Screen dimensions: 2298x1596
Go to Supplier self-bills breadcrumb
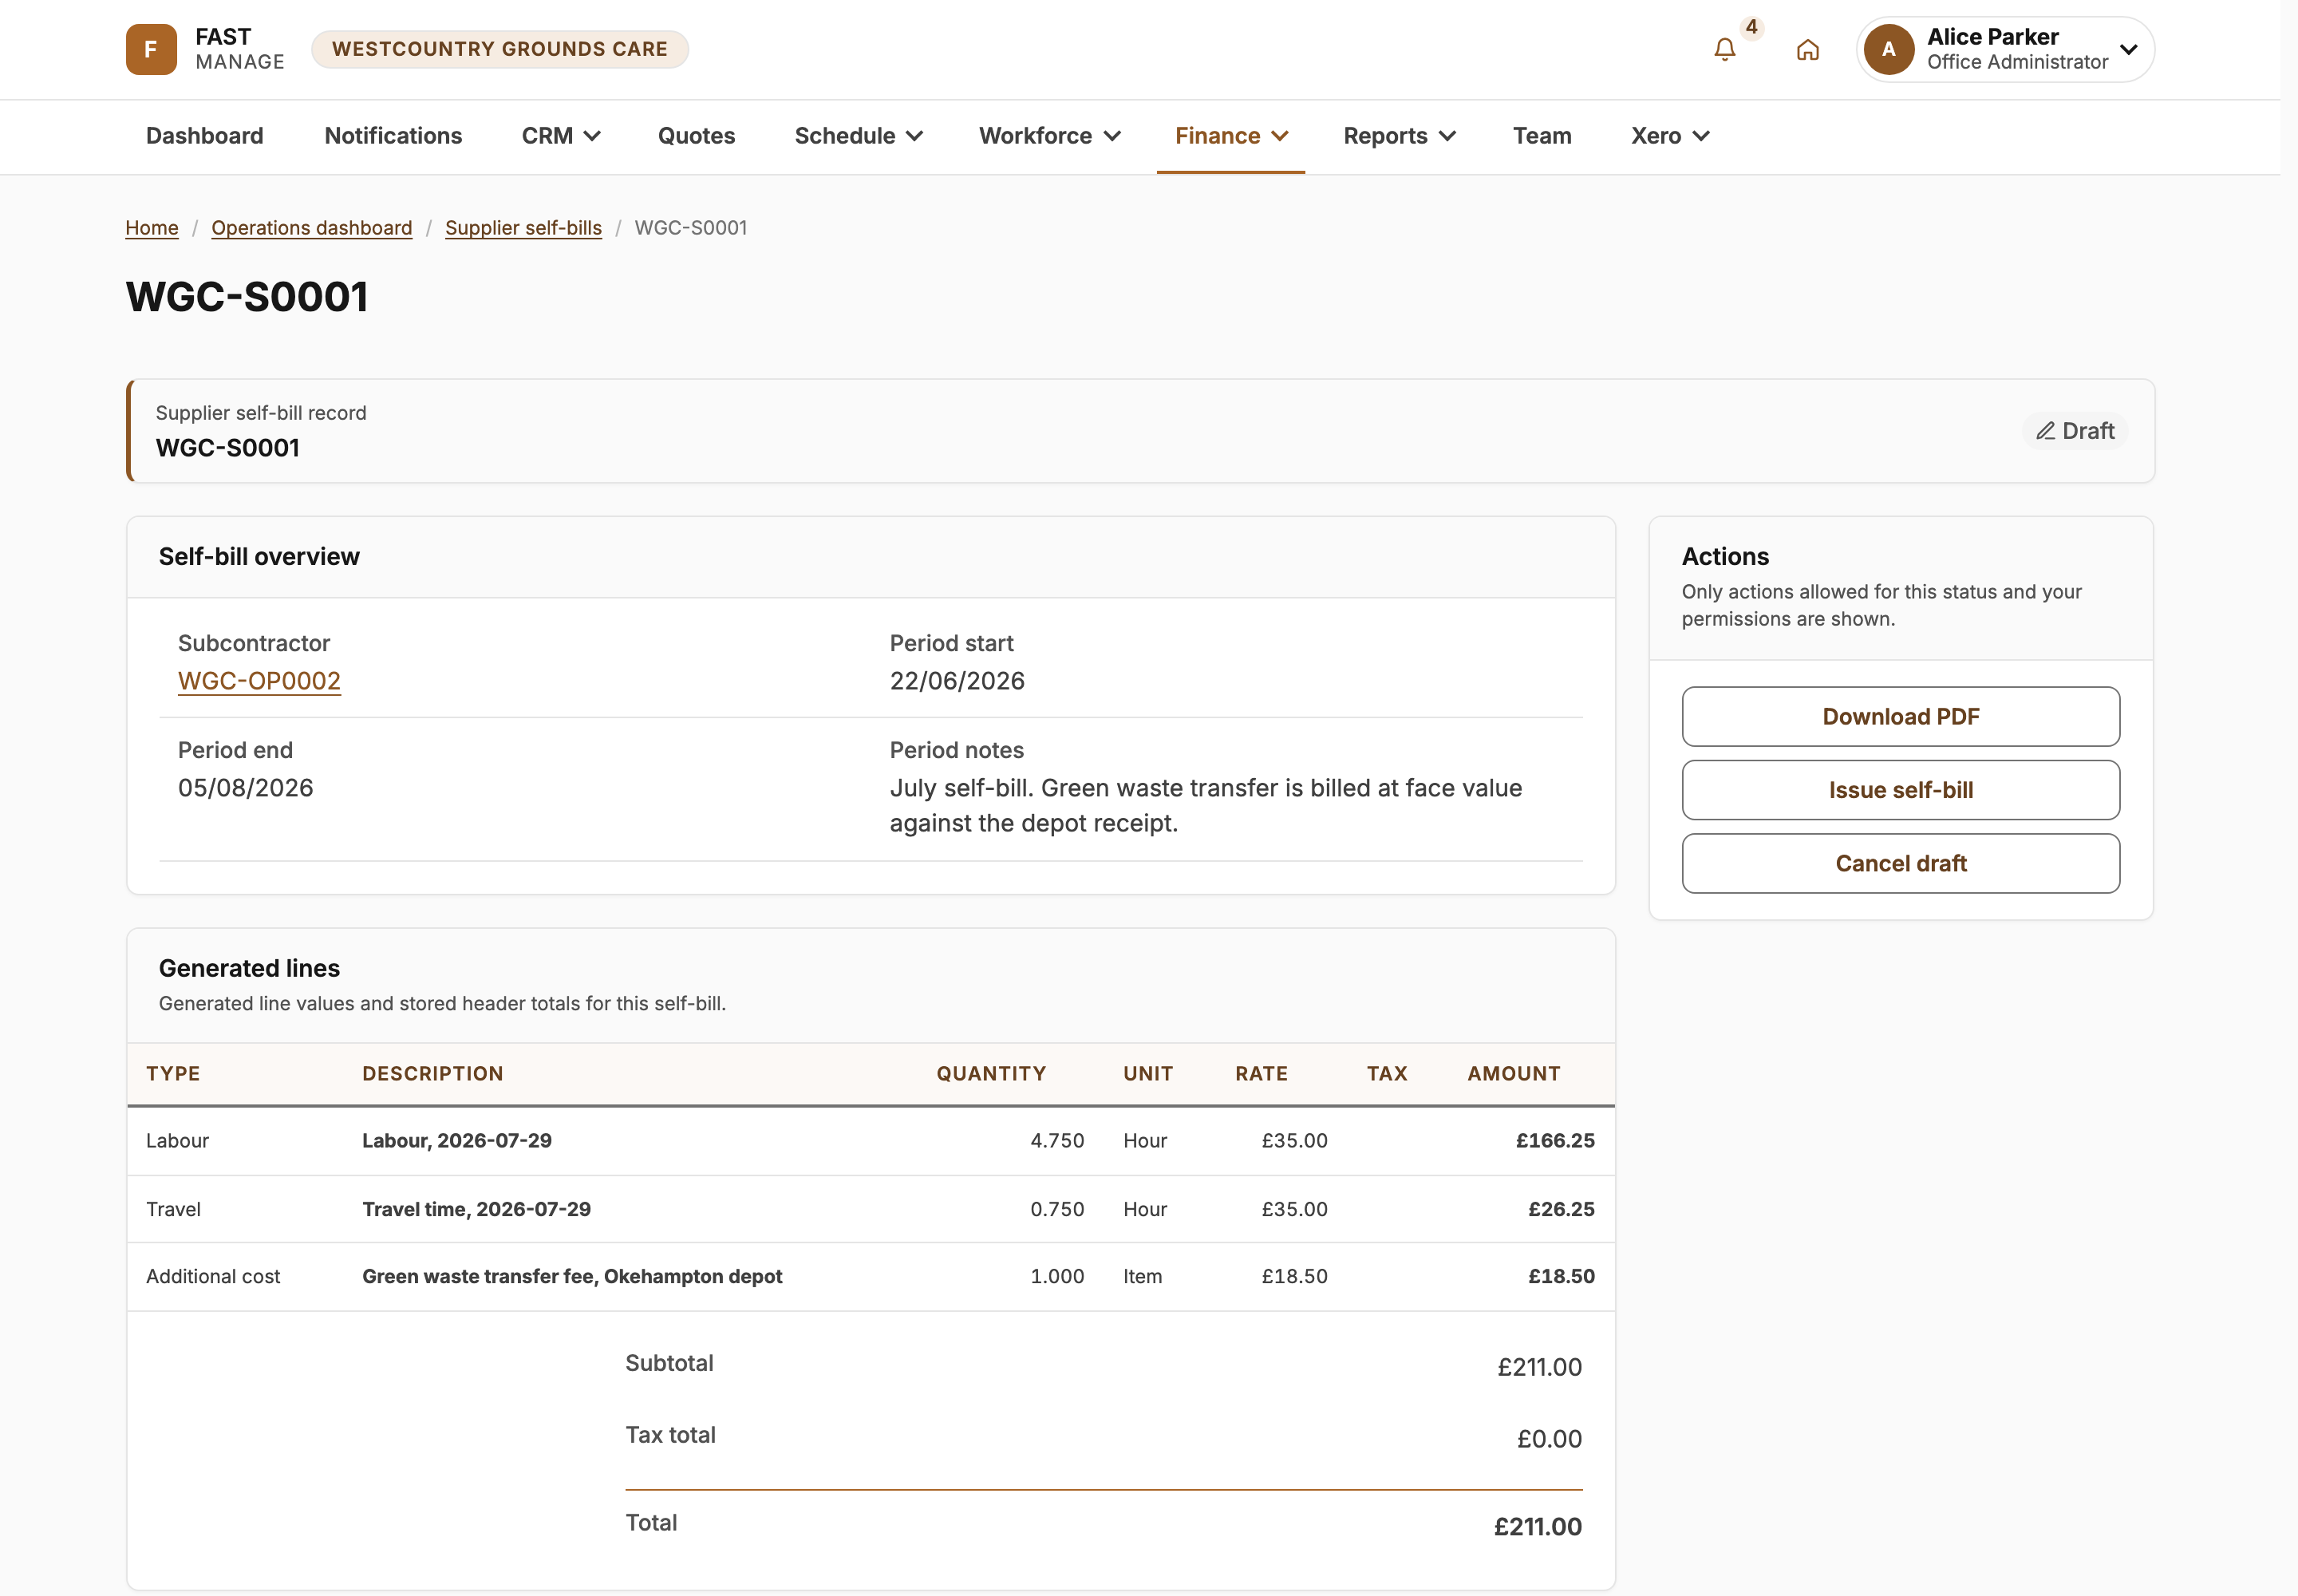point(523,228)
